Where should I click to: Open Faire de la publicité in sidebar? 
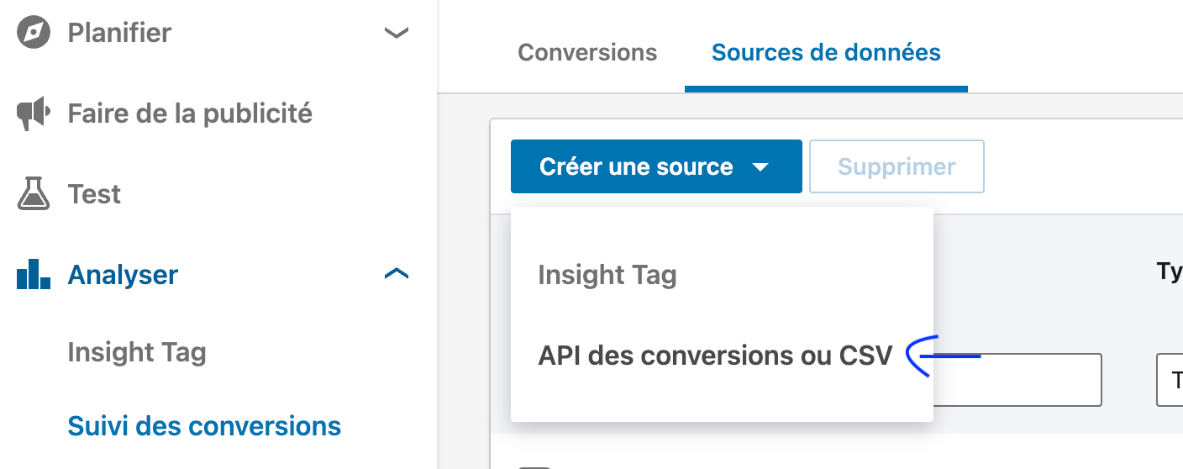[190, 113]
